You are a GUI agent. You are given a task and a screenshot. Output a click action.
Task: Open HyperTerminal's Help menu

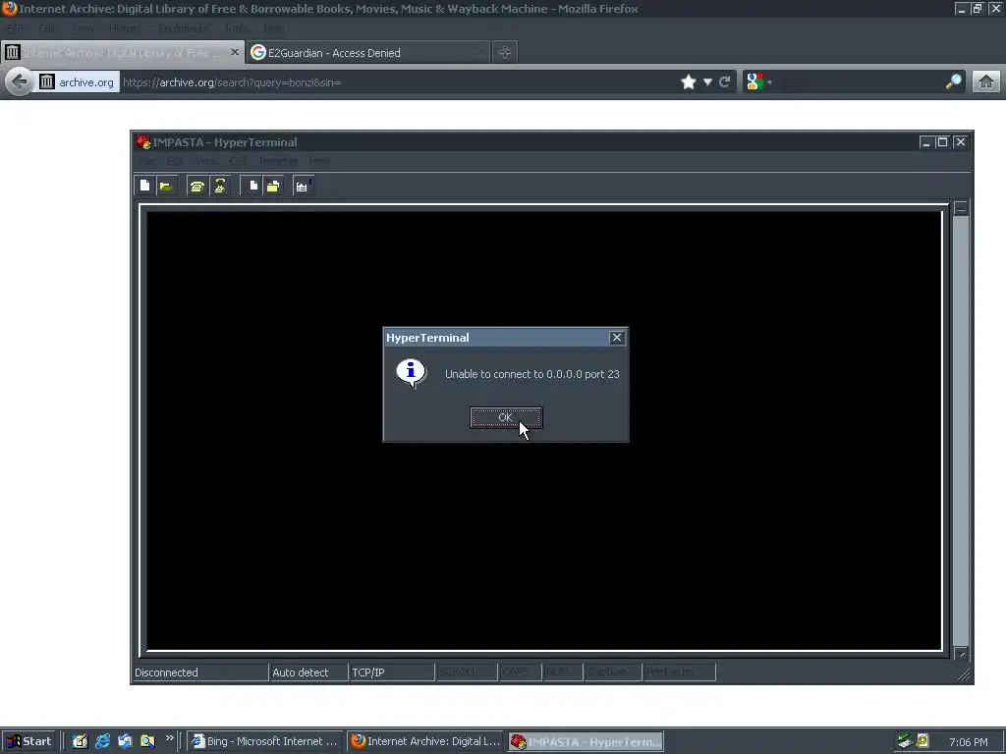[x=319, y=161]
